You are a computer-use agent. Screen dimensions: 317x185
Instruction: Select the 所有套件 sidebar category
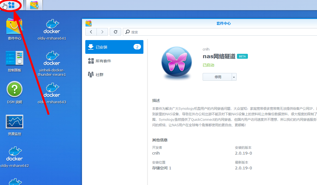114,61
